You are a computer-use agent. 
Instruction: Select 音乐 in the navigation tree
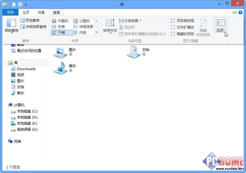17,93
